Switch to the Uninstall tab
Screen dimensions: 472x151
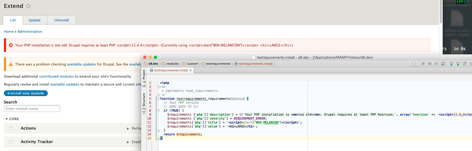61,20
